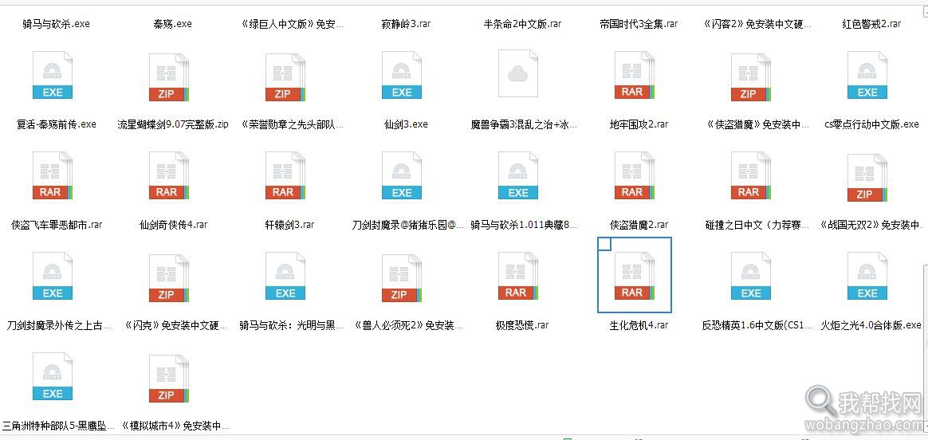Select the 《模拟城市4》免安装 ZIP thumbnail
Screen dimensions: 928x440
tap(169, 379)
